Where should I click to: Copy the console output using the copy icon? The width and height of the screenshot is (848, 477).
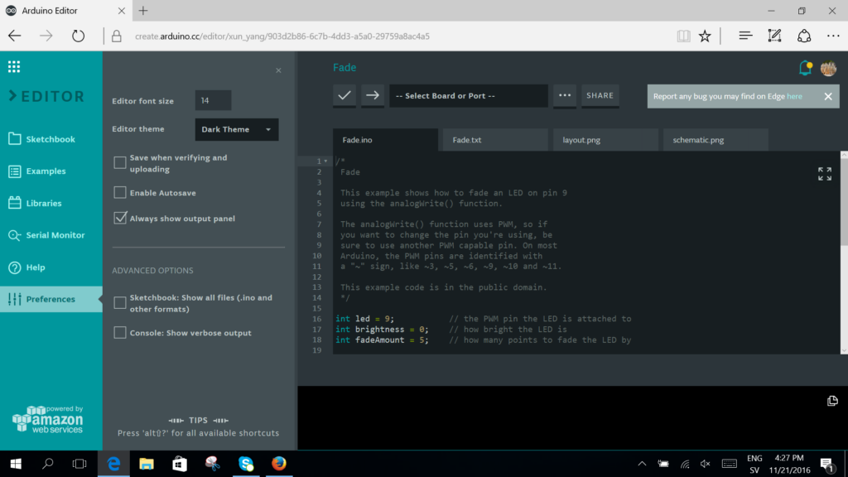click(x=832, y=401)
